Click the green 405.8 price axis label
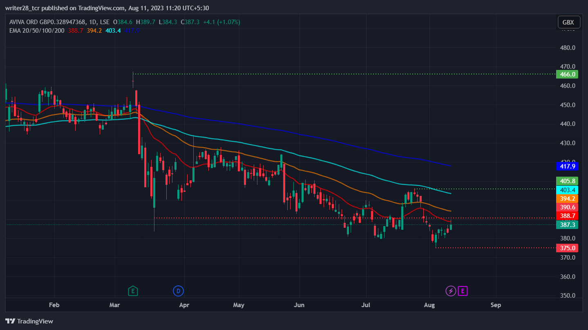Viewport: 588px width, 330px height. tap(567, 181)
